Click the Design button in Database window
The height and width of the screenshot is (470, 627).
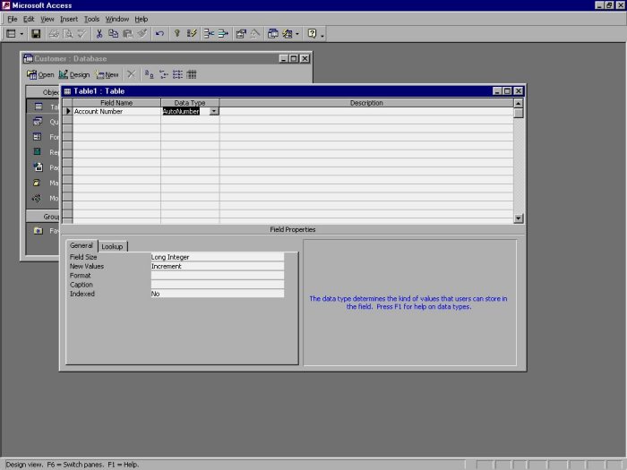75,75
